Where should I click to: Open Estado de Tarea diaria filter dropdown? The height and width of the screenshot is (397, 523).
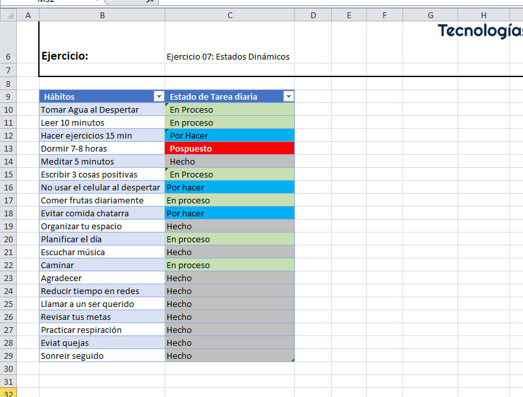[288, 96]
